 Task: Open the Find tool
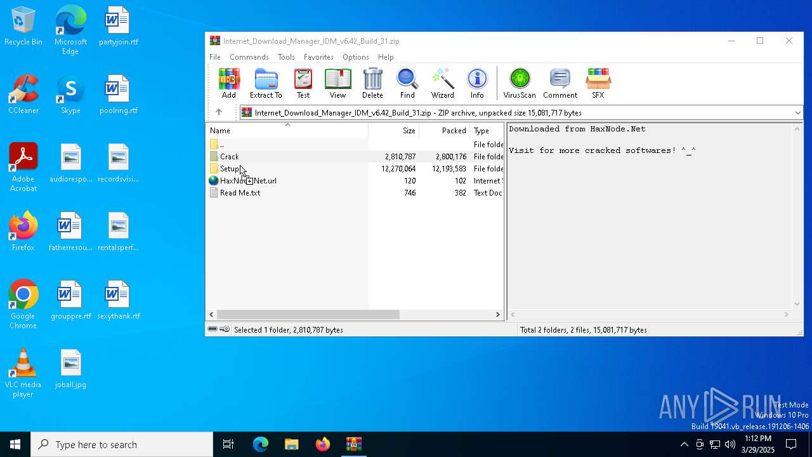point(407,83)
